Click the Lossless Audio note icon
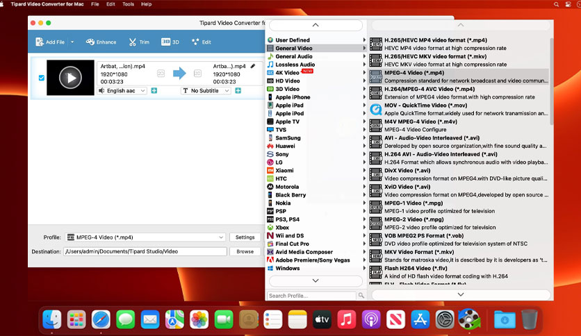The height and width of the screenshot is (336, 581). pyautogui.click(x=270, y=65)
